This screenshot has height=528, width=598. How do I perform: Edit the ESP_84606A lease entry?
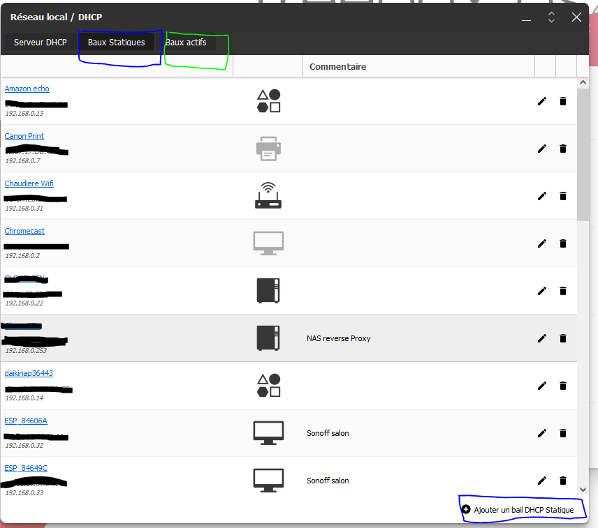541,433
